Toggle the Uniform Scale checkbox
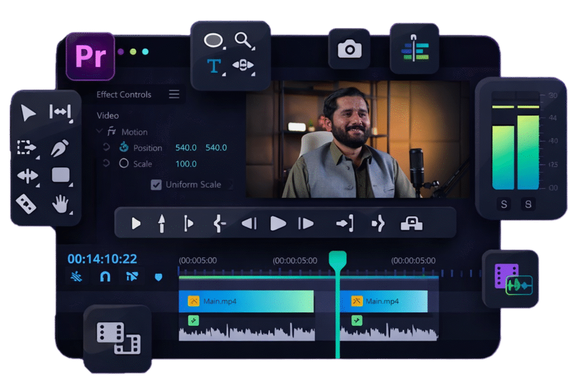 tap(156, 184)
